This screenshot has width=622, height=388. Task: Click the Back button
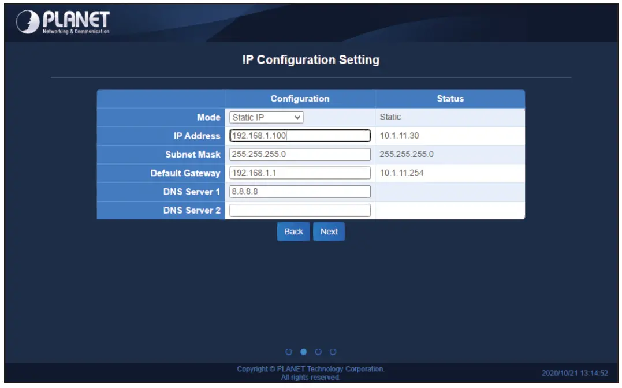tap(293, 231)
